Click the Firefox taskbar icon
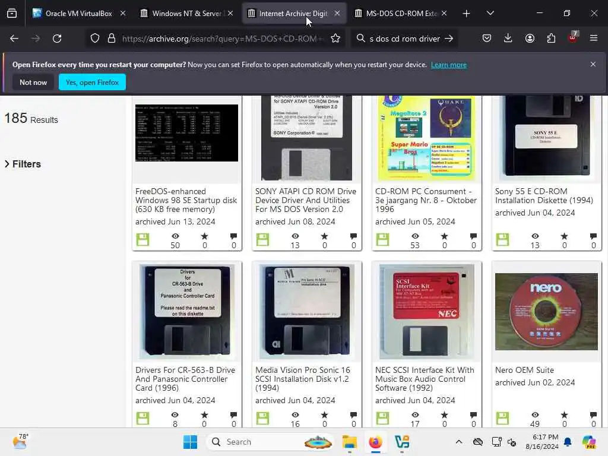608x456 pixels. click(x=375, y=442)
